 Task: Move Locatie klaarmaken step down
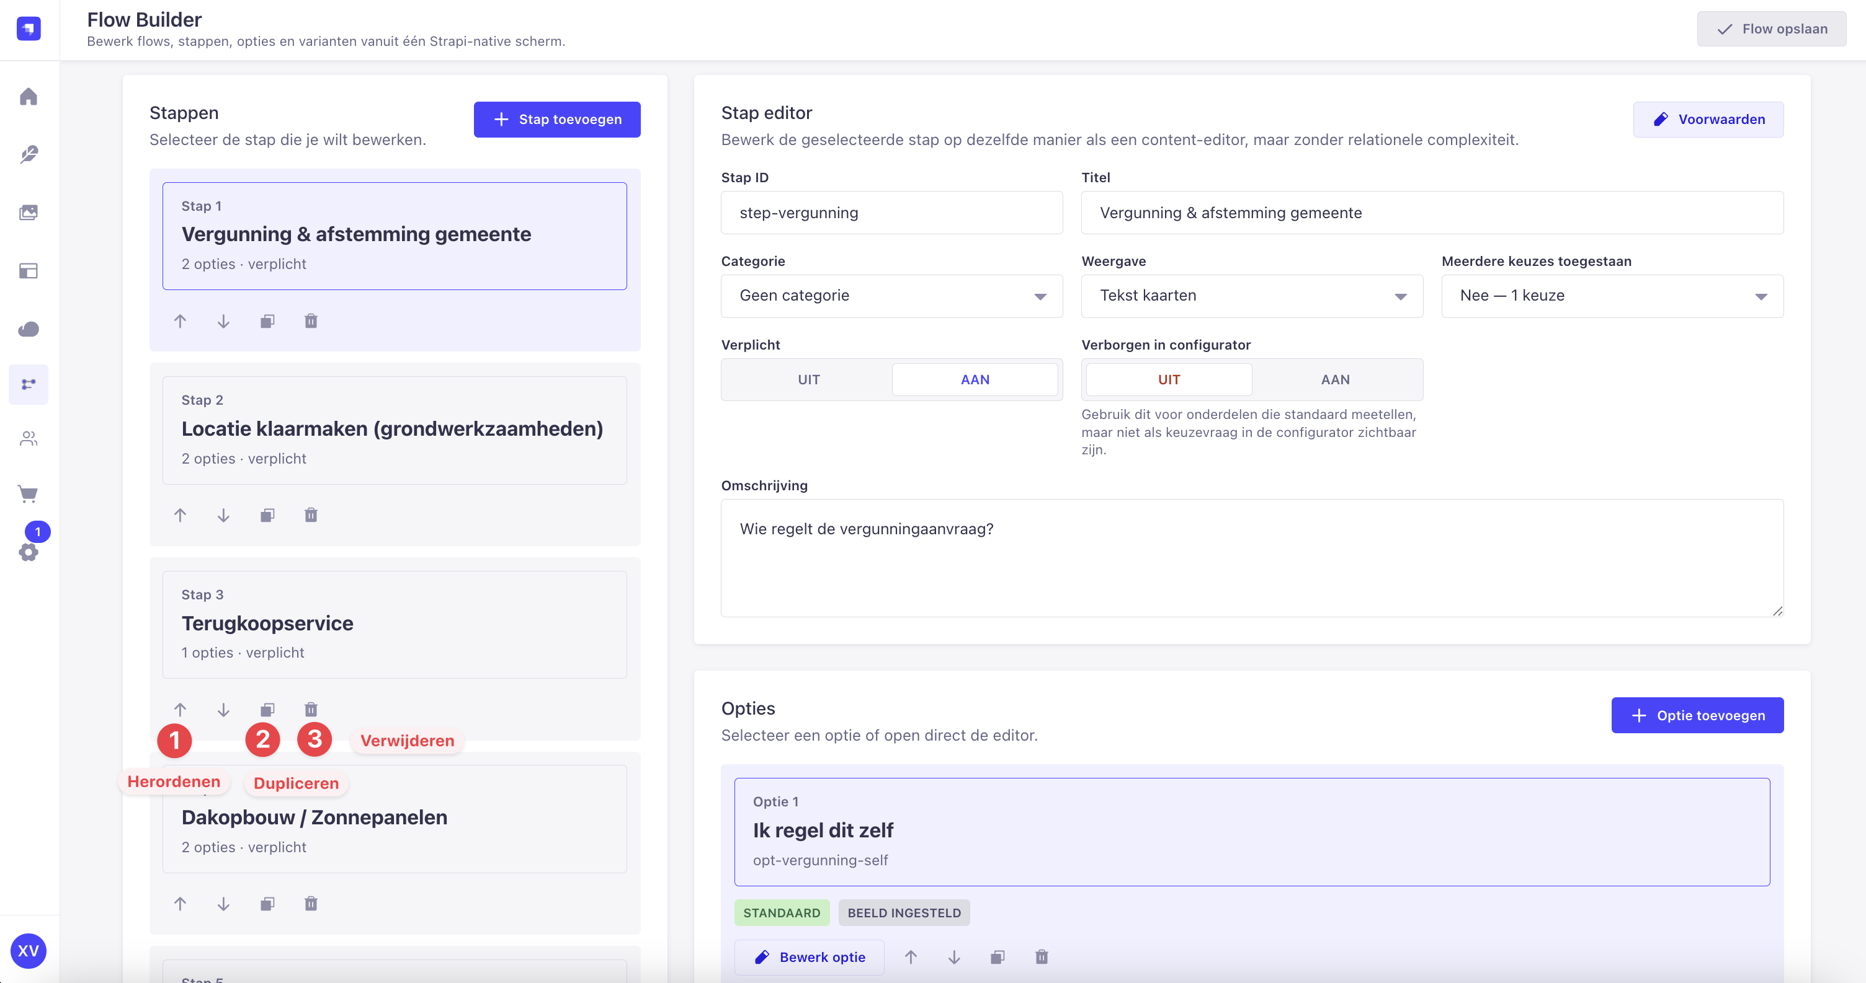(x=224, y=514)
